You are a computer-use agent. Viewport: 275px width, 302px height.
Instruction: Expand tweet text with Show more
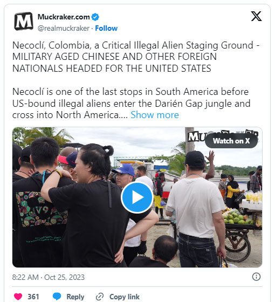(155, 115)
